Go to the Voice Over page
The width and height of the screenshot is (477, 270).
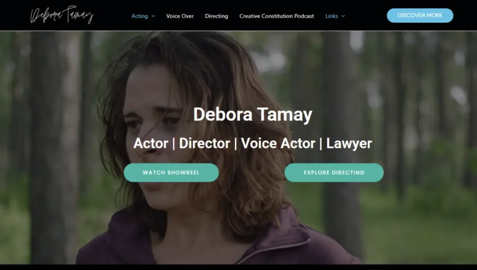[x=180, y=16]
